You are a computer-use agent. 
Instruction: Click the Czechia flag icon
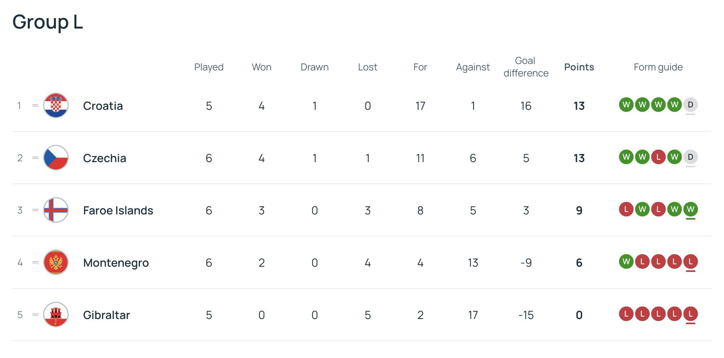point(56,158)
